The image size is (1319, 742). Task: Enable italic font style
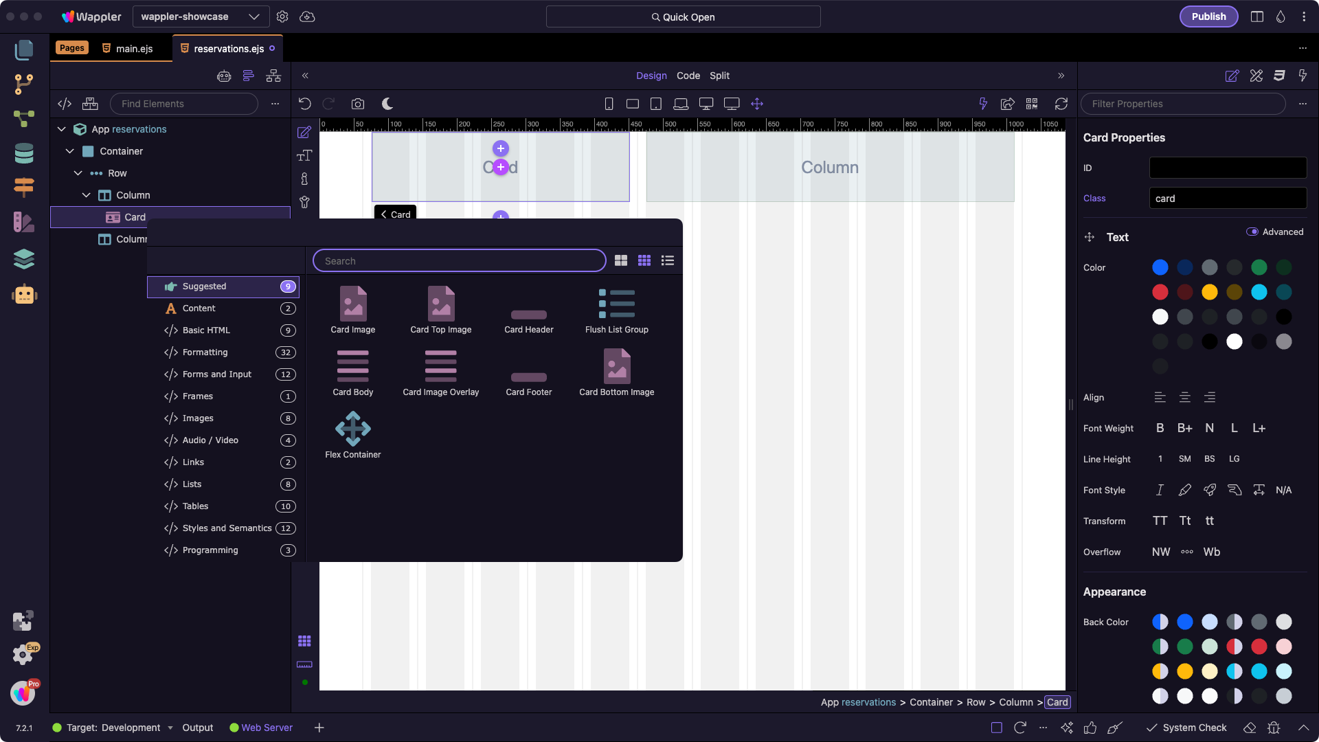[x=1160, y=490]
